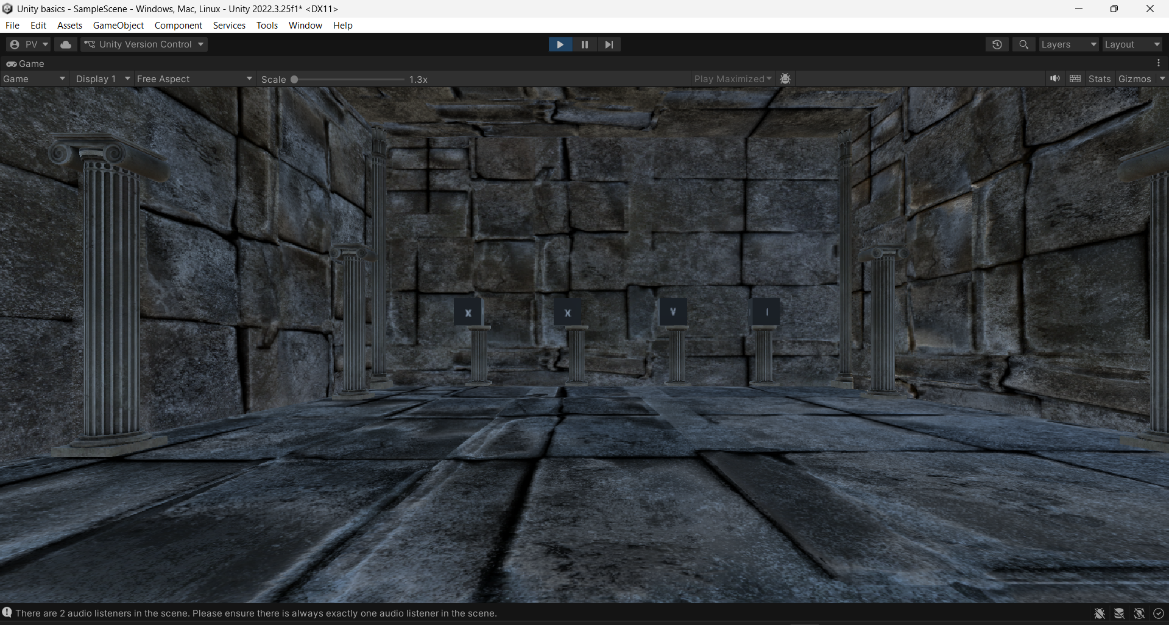Open the Free Aspect dropdown
This screenshot has width=1169, height=625.
coord(194,79)
